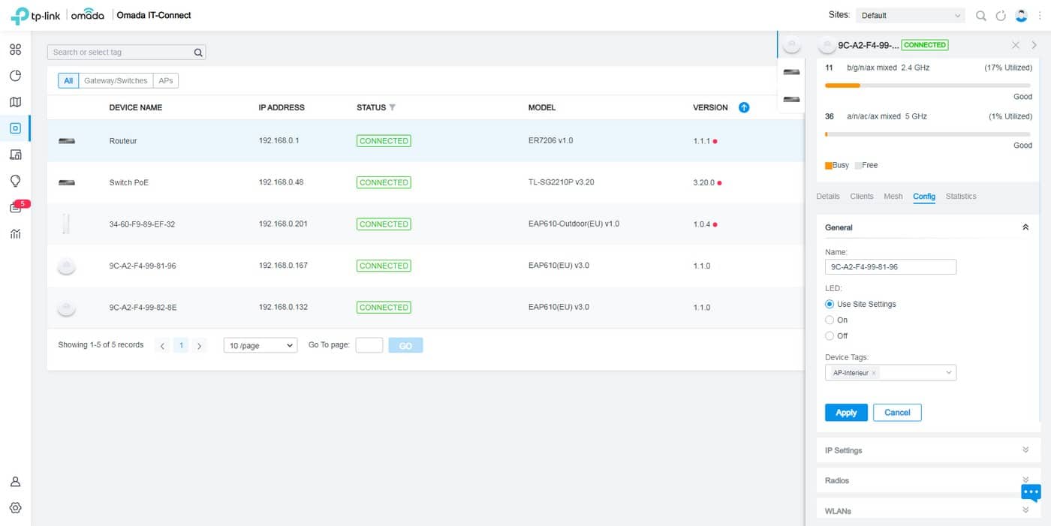The height and width of the screenshot is (526, 1051).
Task: Switch to the Statistics tab
Action: click(960, 197)
